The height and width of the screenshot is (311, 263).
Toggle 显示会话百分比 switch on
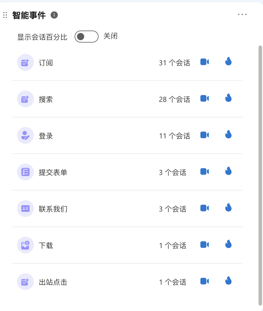[87, 37]
